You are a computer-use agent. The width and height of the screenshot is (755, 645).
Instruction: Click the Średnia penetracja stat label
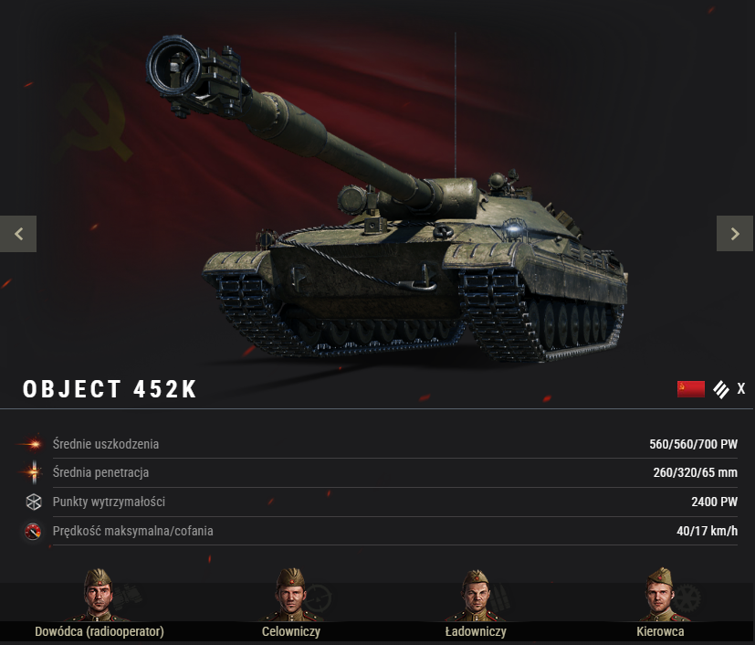[x=100, y=472]
